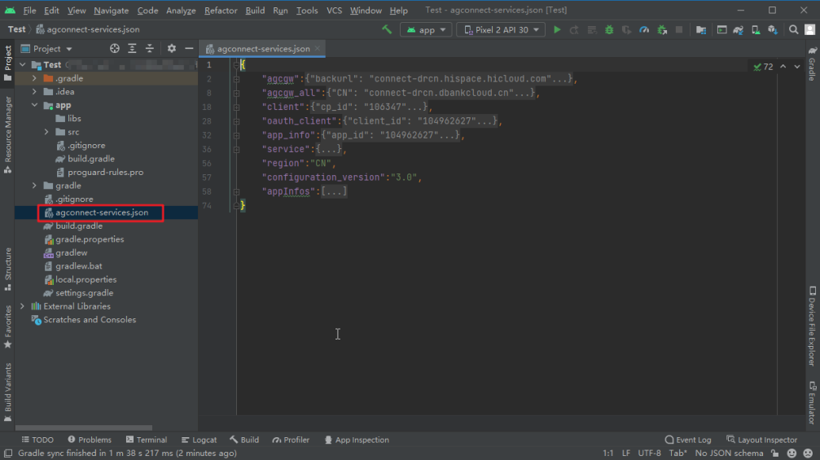Toggle the Device File Explorer panel

(x=812, y=326)
